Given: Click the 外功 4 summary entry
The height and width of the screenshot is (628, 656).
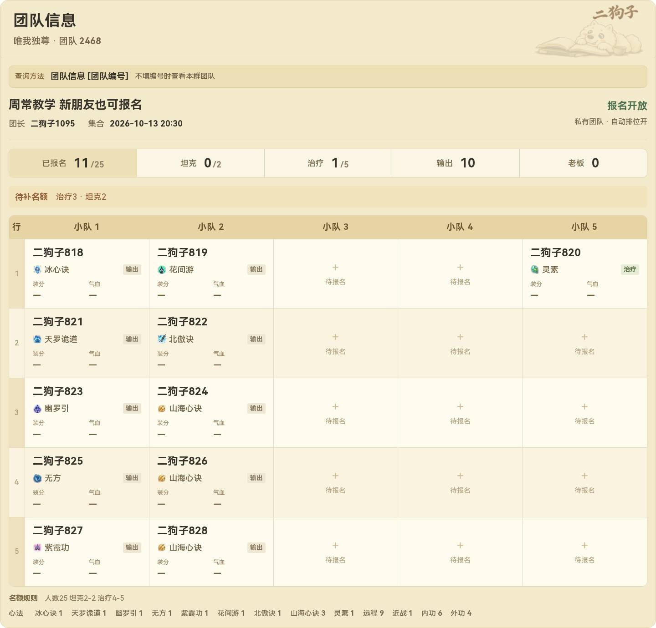Looking at the screenshot, I should point(461,613).
